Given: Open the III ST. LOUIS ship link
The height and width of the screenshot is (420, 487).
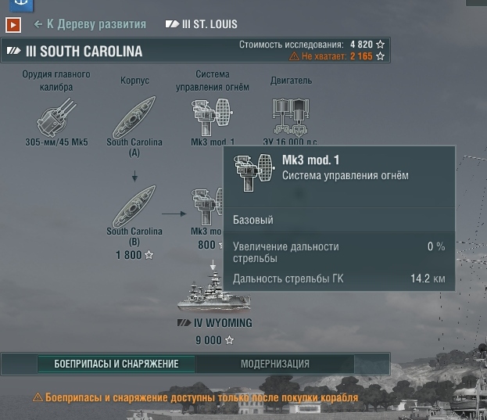Looking at the screenshot, I should tap(201, 24).
